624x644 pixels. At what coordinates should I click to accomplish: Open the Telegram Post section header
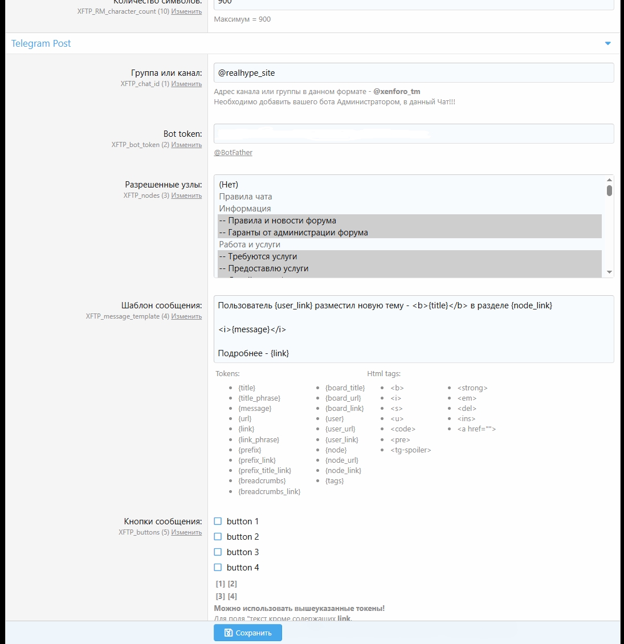point(41,43)
